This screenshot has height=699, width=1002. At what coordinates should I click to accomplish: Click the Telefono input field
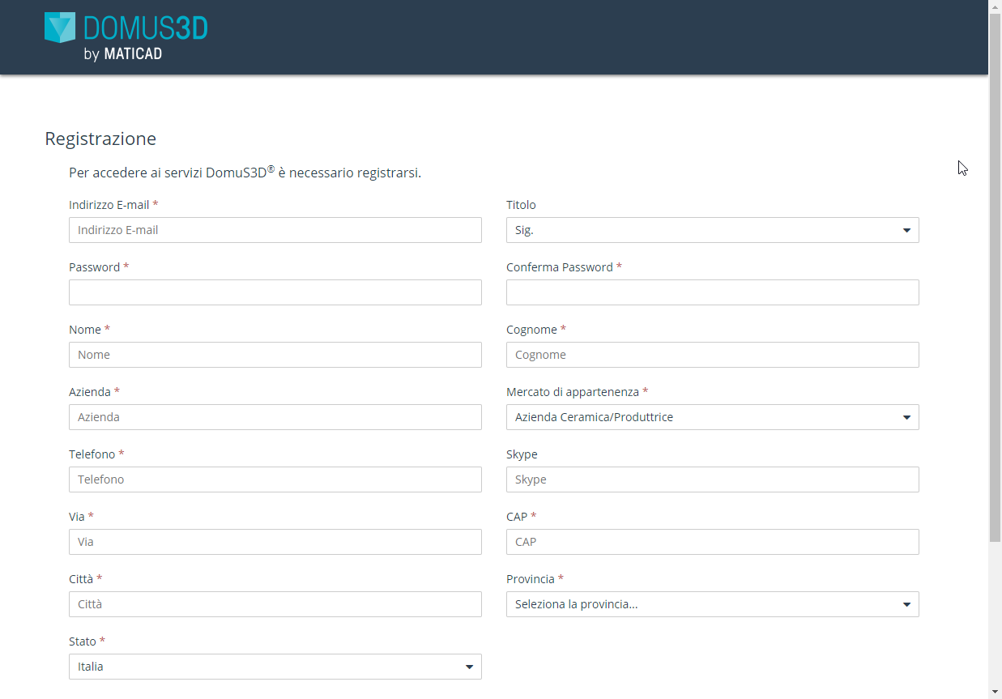(275, 479)
